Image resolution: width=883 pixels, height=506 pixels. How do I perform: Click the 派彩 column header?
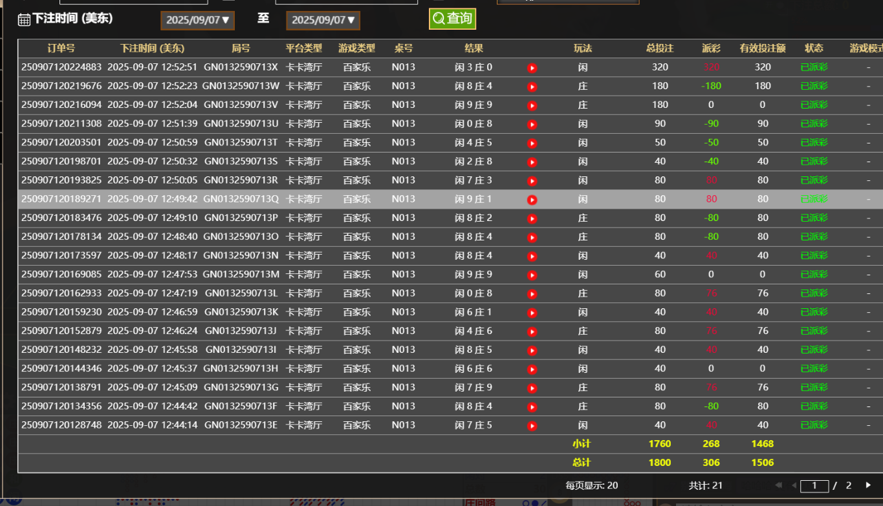[x=711, y=48]
